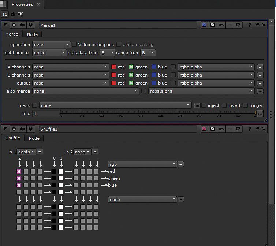Open the set bbox to union dropdown
276x246 pixels.
pyautogui.click(x=49, y=53)
